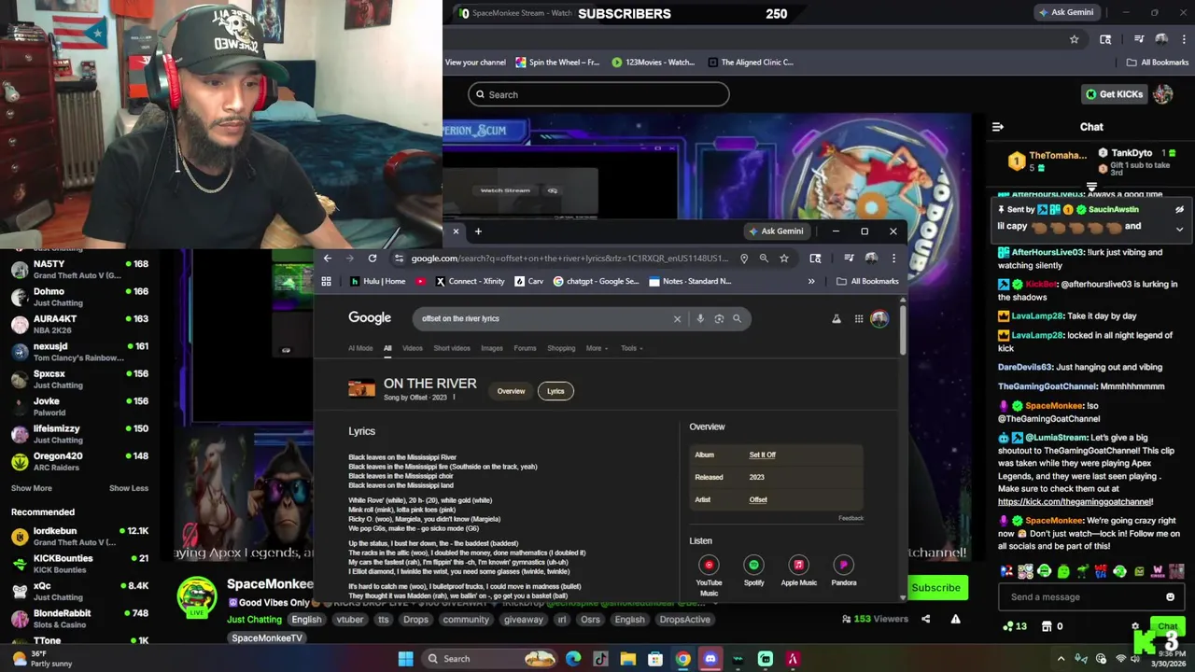Screen dimensions: 1195x672
Task: Open Chrome three-dot menu in front window
Action: (x=893, y=259)
